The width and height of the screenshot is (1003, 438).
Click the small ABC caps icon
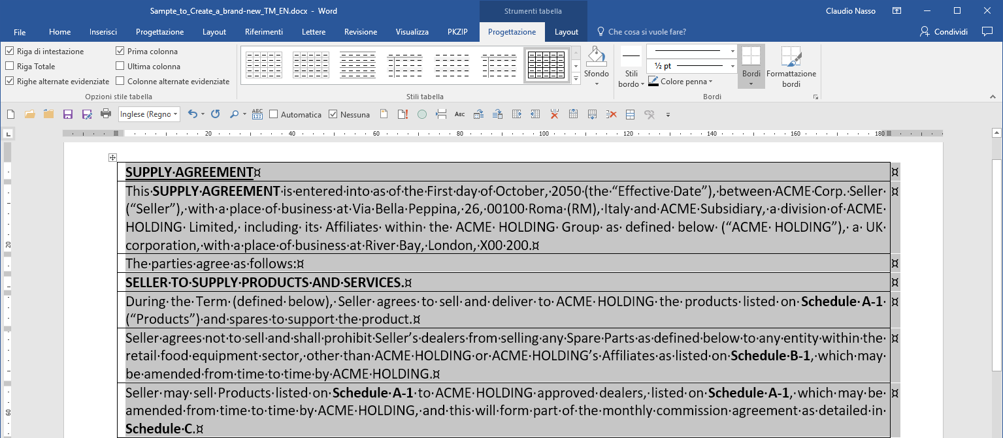pos(460,114)
